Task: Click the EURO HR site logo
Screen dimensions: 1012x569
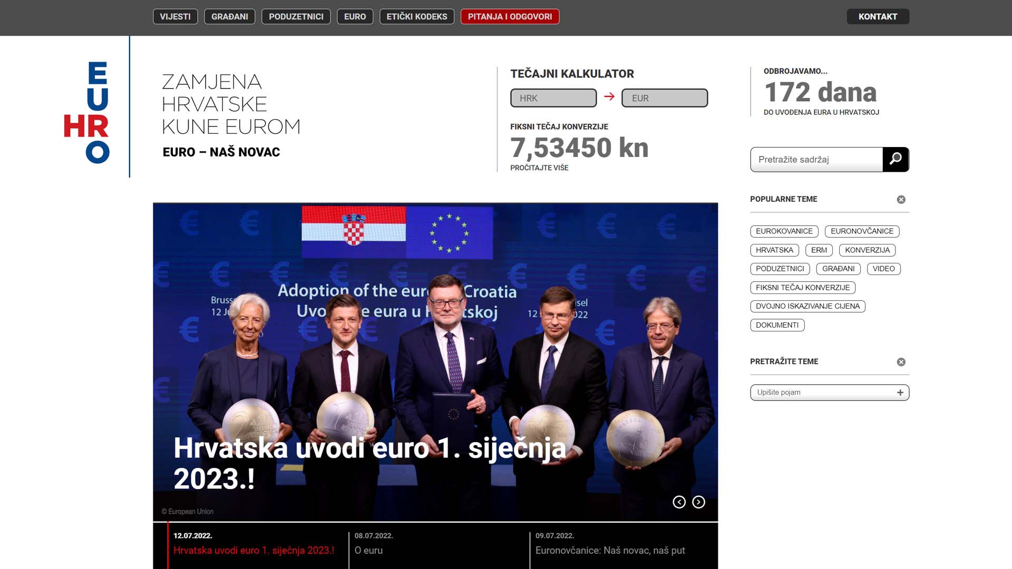Action: click(x=87, y=112)
